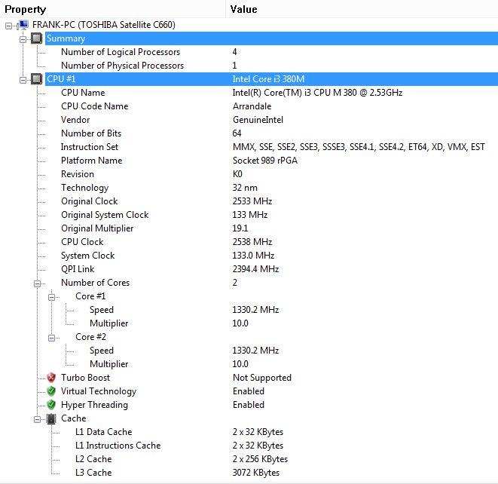The width and height of the screenshot is (498, 484).
Task: Select the QPI Link row
Action: tap(249, 269)
